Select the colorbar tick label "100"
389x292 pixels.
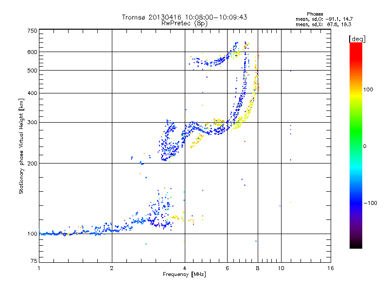368,90
